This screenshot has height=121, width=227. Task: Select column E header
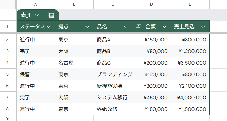point(190,5)
